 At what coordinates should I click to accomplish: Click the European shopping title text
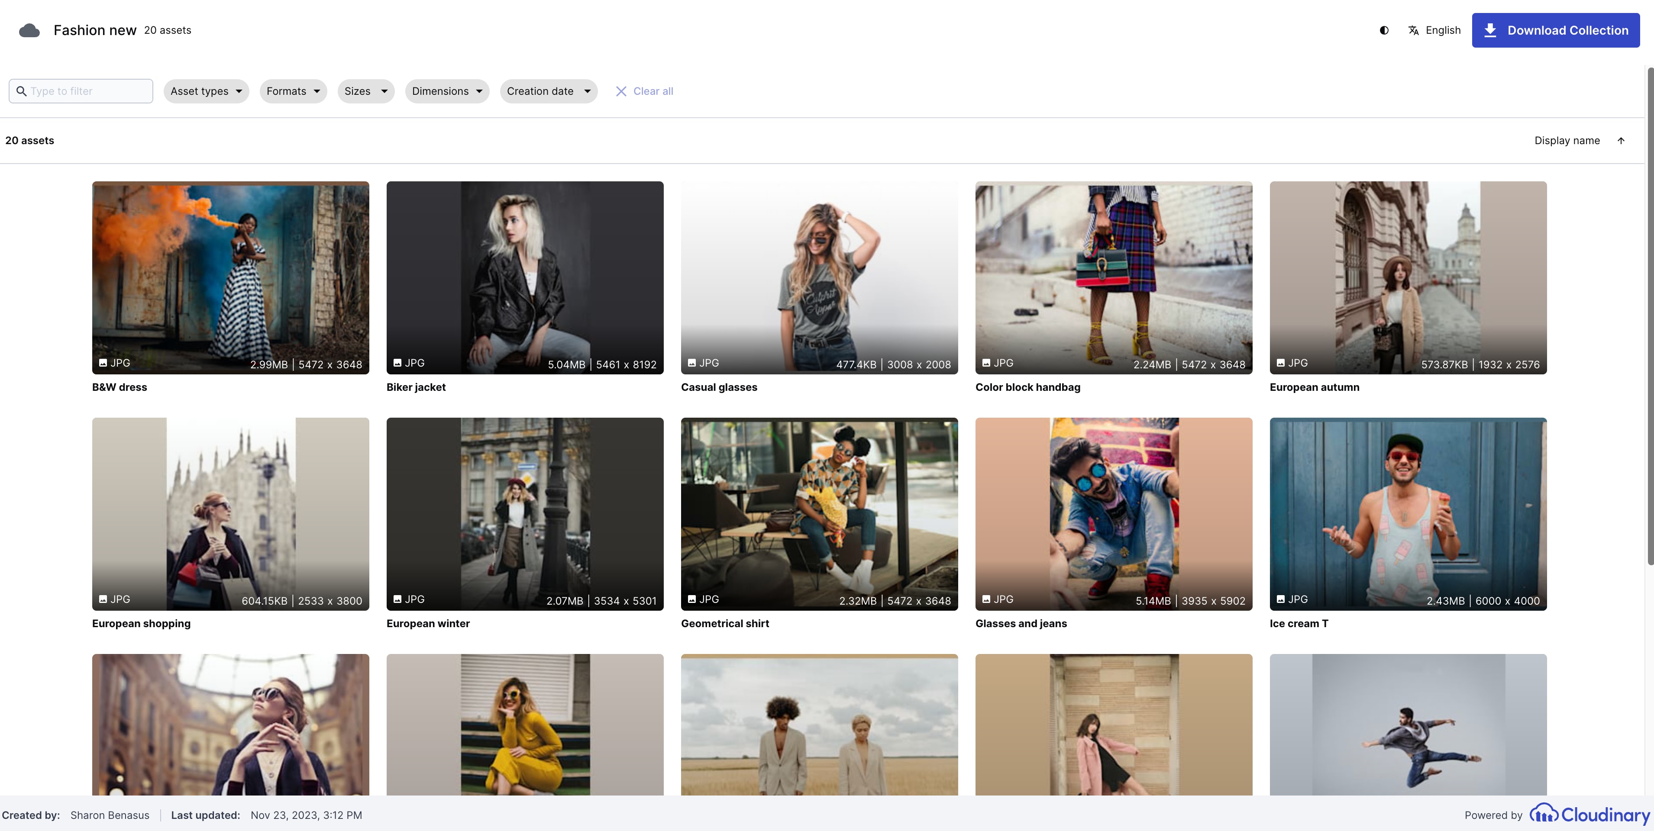pyautogui.click(x=141, y=623)
